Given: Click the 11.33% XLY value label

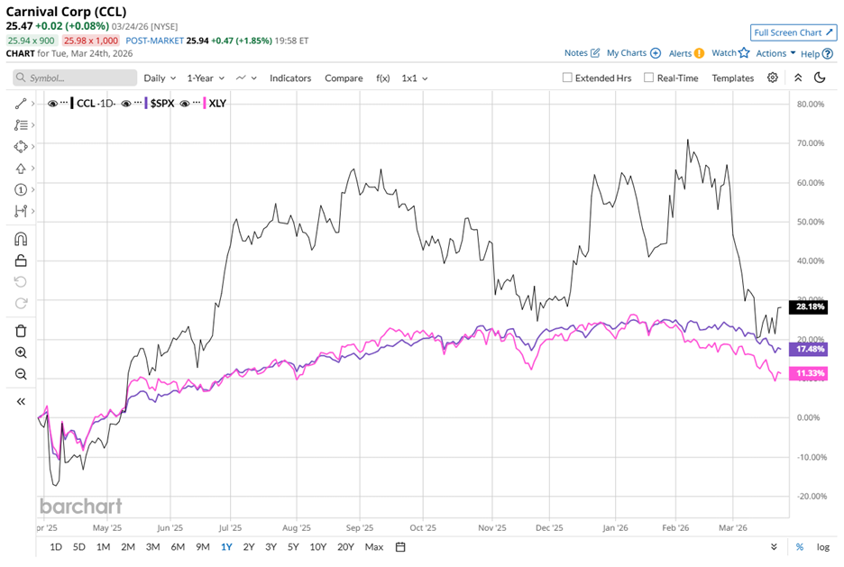Looking at the screenshot, I should point(809,373).
